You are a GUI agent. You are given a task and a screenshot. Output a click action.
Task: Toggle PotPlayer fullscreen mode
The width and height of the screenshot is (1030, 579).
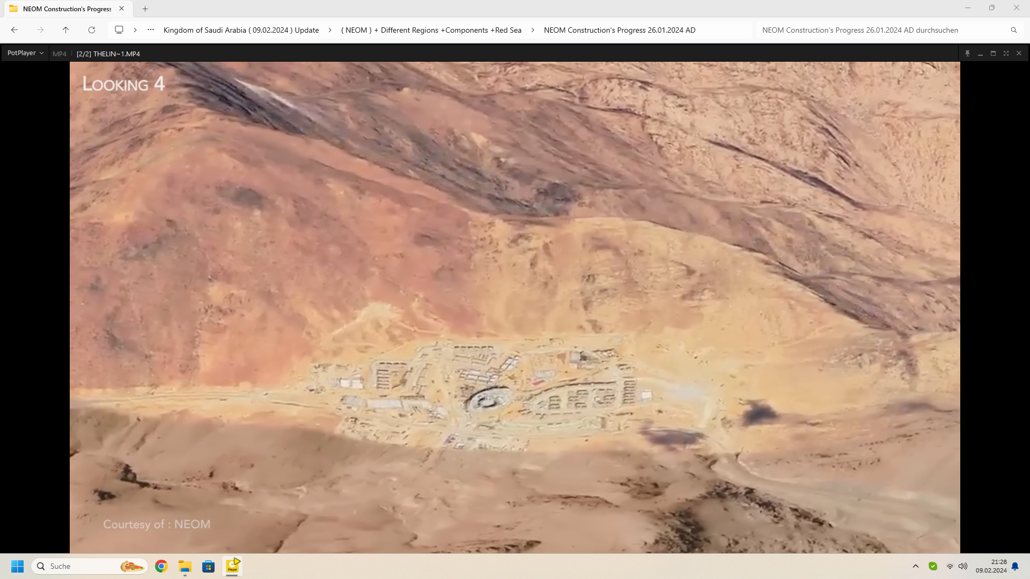tap(1006, 53)
